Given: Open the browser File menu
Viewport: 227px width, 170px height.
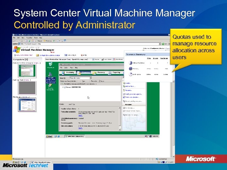Looking at the screenshot, I should tap(14, 38).
